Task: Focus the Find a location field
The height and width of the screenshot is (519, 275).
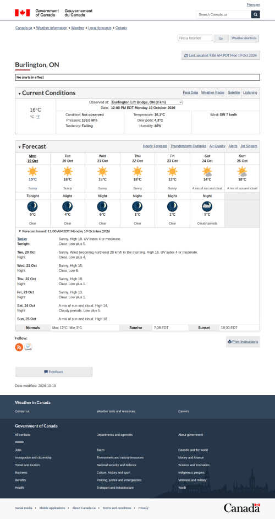Action: pos(195,38)
